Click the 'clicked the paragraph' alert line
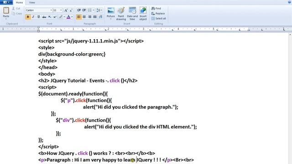Viewport: 292px width, 164px height. coord(130,107)
